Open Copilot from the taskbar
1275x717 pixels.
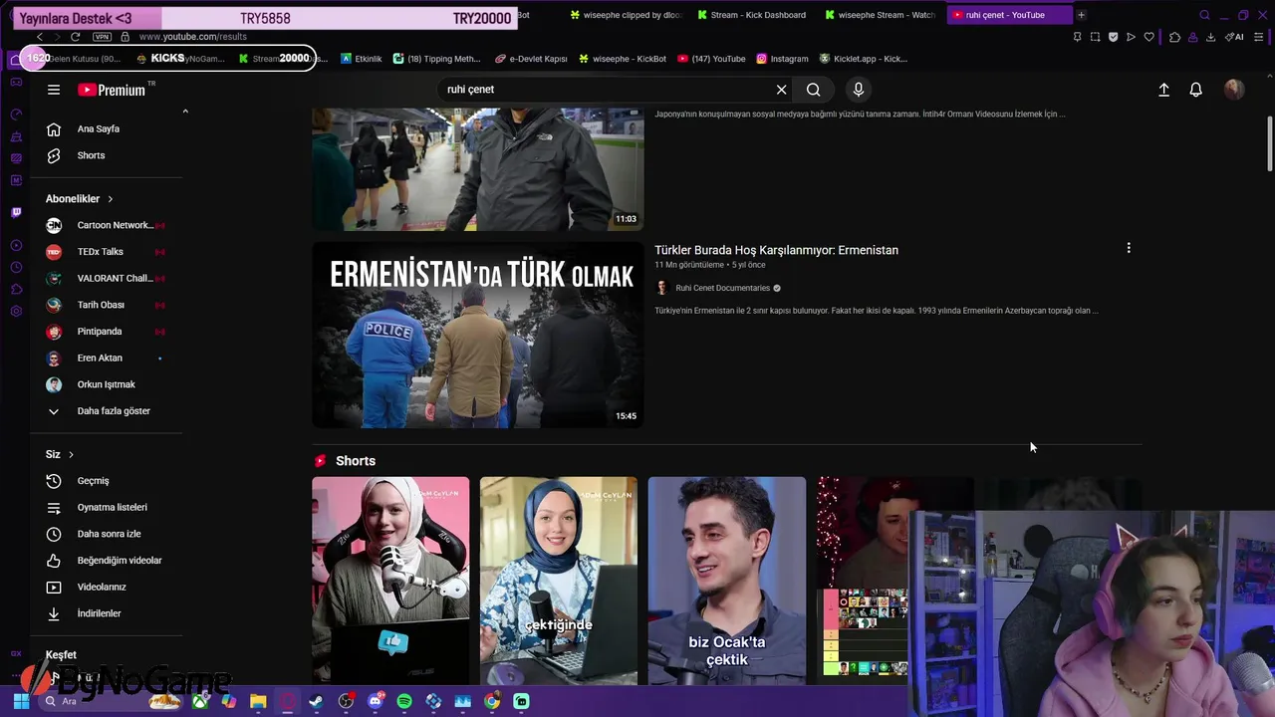(229, 702)
